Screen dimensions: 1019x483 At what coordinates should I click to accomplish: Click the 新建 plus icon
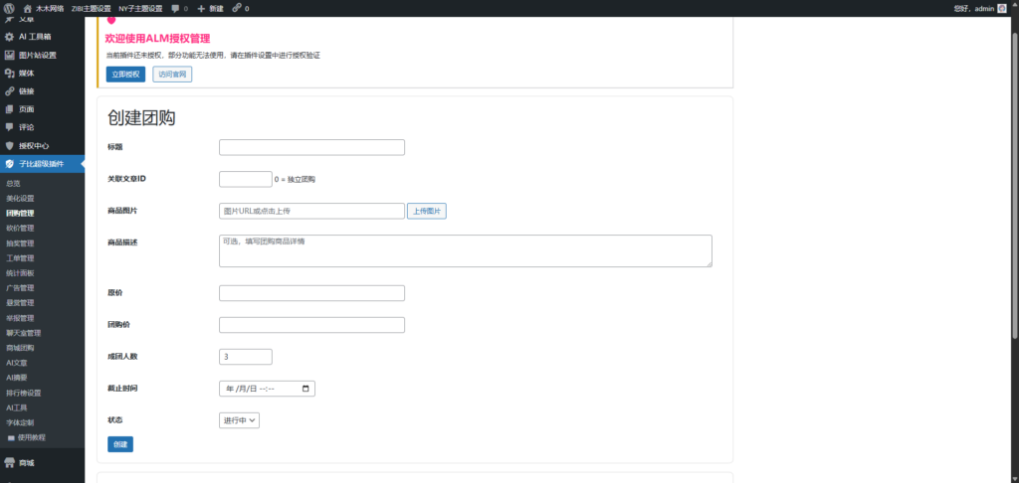[x=202, y=8]
